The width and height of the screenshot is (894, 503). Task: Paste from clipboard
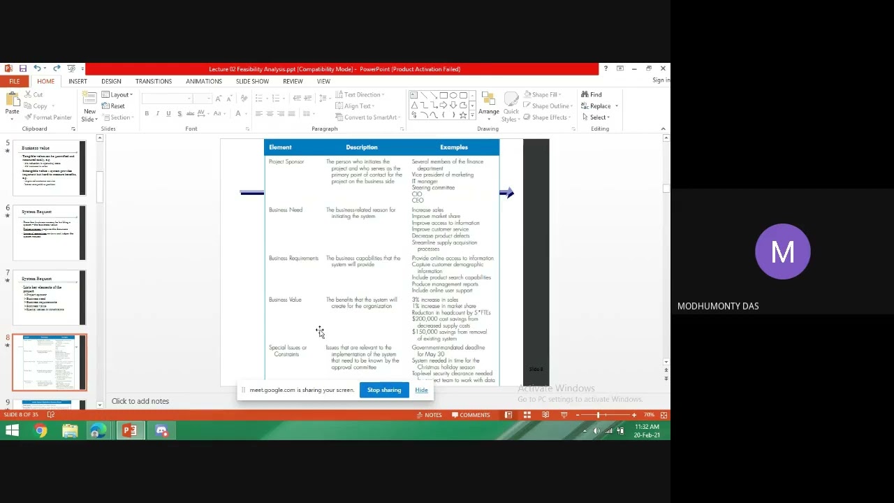click(12, 105)
